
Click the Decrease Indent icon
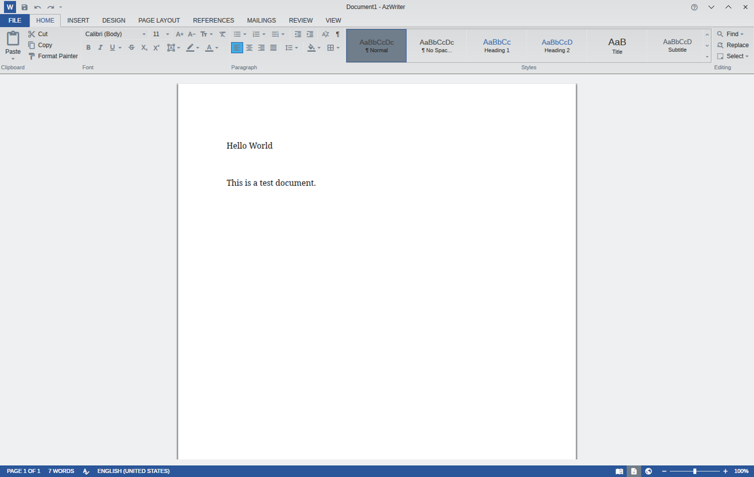[297, 34]
